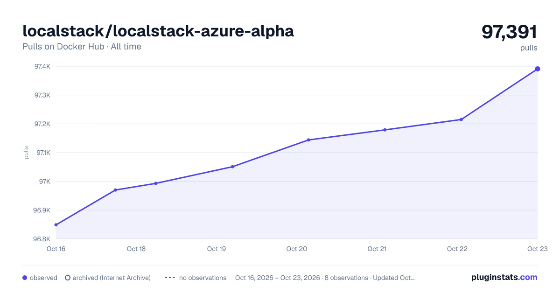Click the 'archived (Internet Archive)' legend label

pos(112,278)
